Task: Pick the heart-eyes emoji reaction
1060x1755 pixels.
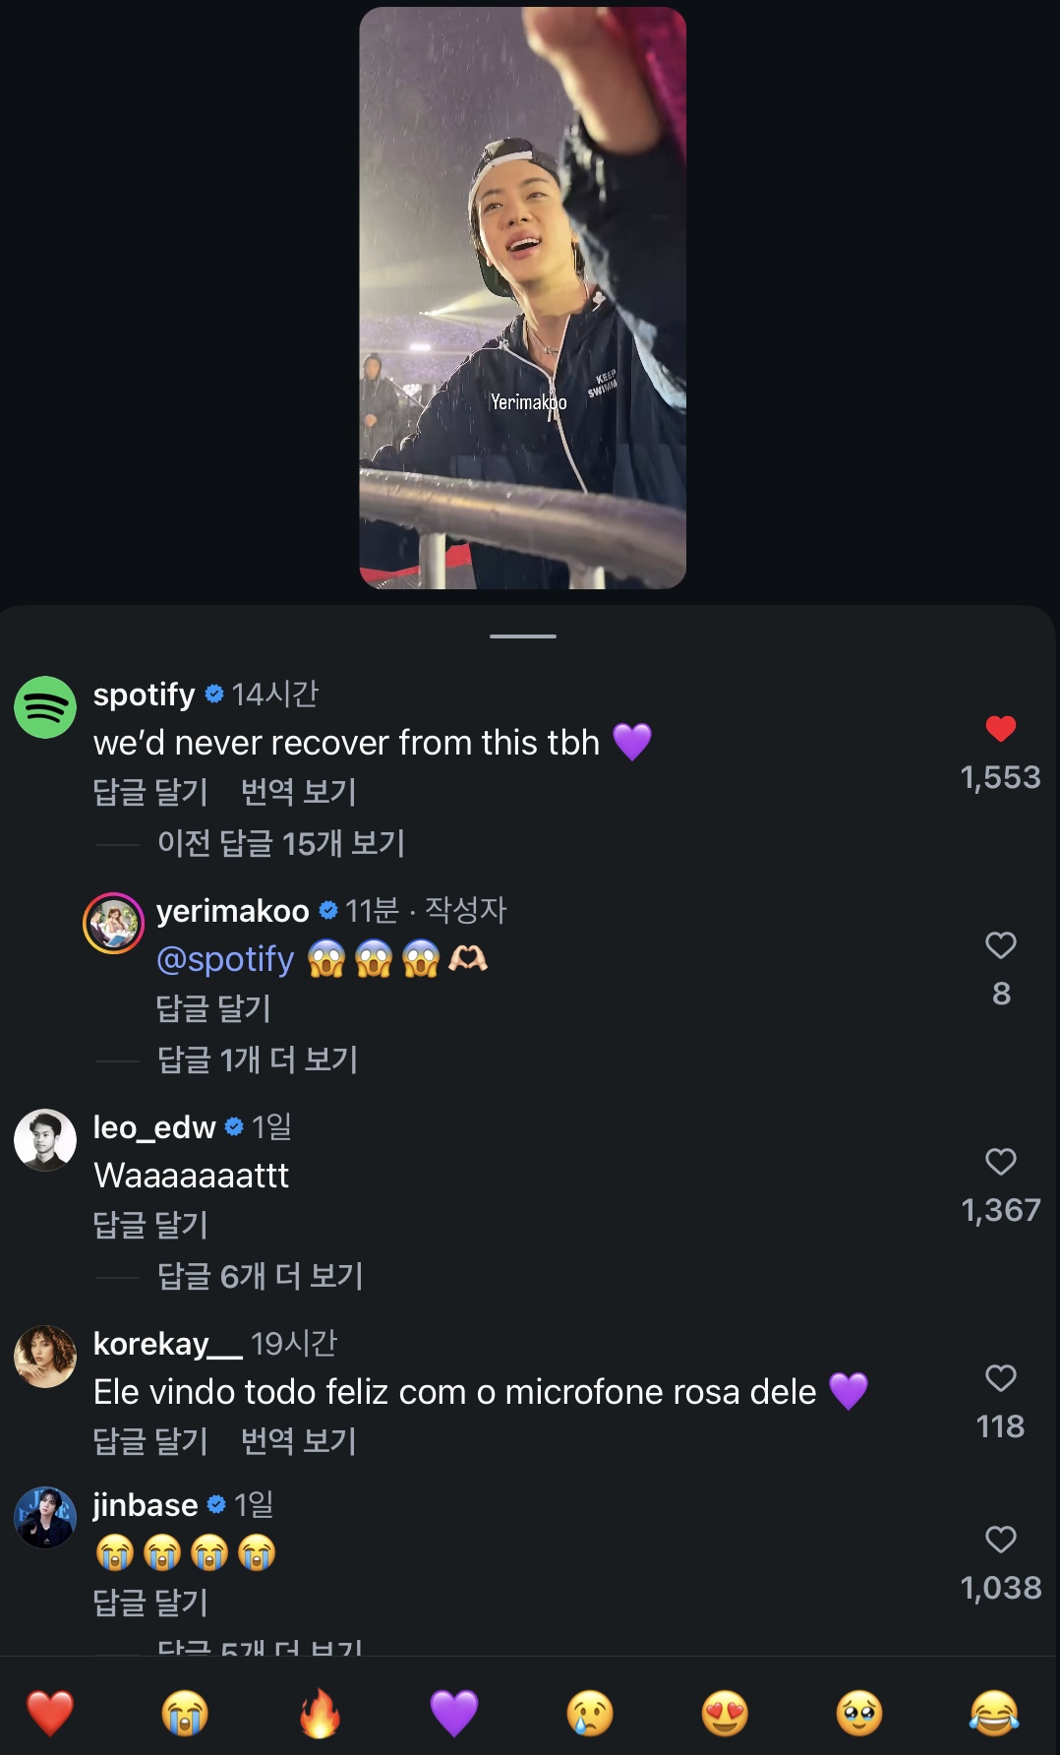Action: (725, 1713)
